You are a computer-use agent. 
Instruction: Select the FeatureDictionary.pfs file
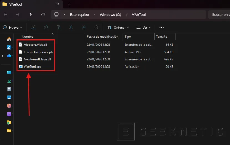click(39, 52)
